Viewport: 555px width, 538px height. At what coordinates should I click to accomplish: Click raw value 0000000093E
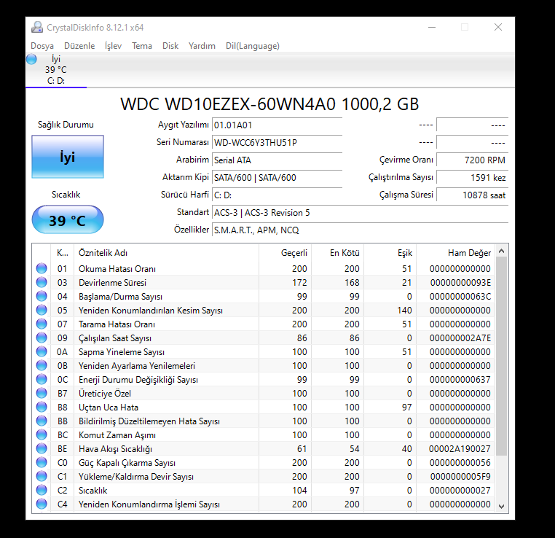460,283
